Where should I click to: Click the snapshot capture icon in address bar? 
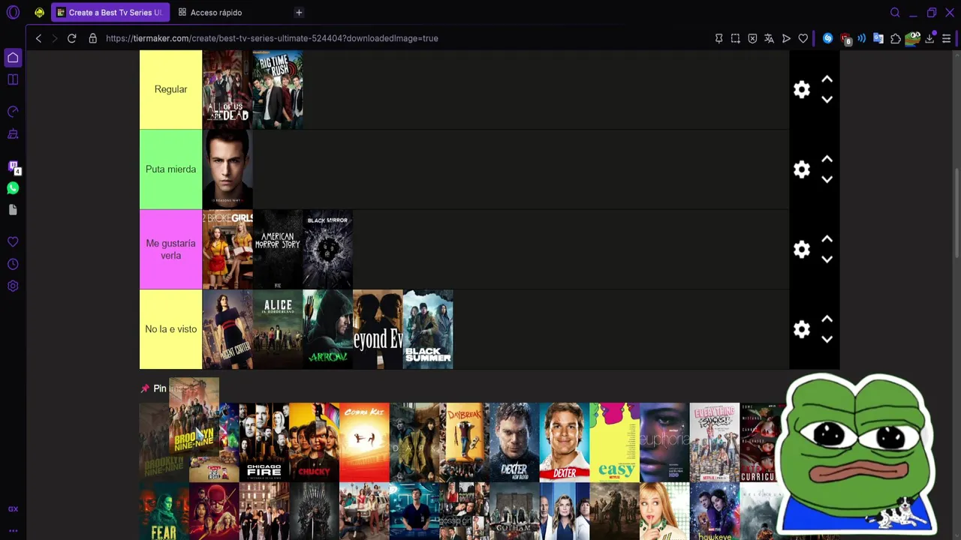pos(736,38)
